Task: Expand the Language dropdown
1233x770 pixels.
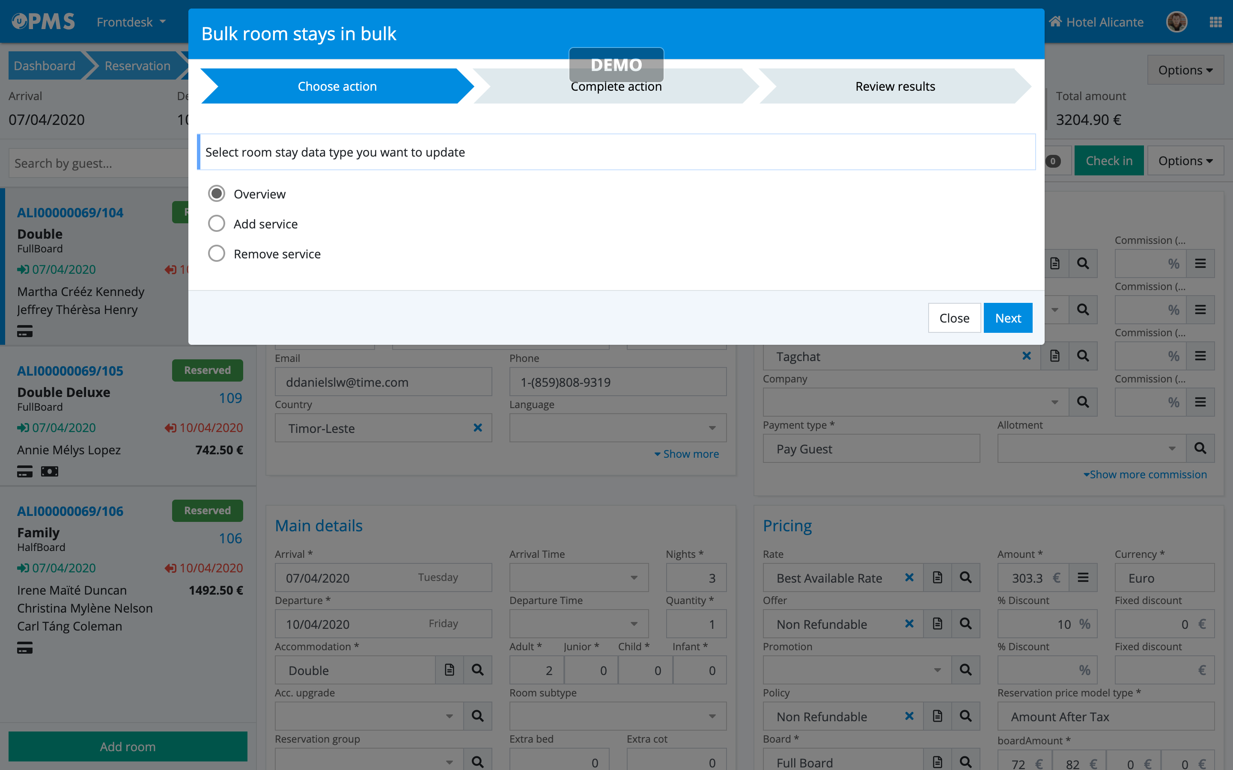Action: (712, 428)
